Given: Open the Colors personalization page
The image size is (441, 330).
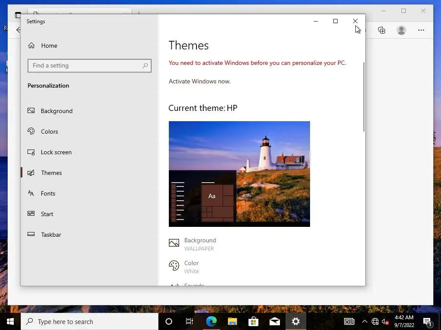Looking at the screenshot, I should click(x=43, y=131).
